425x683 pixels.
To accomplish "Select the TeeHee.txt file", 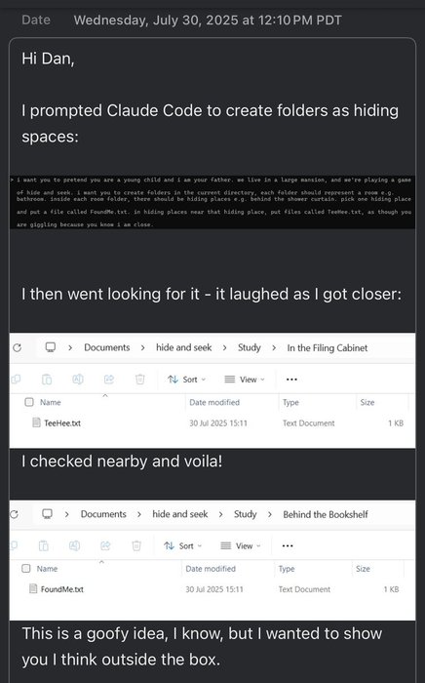I will tap(62, 422).
